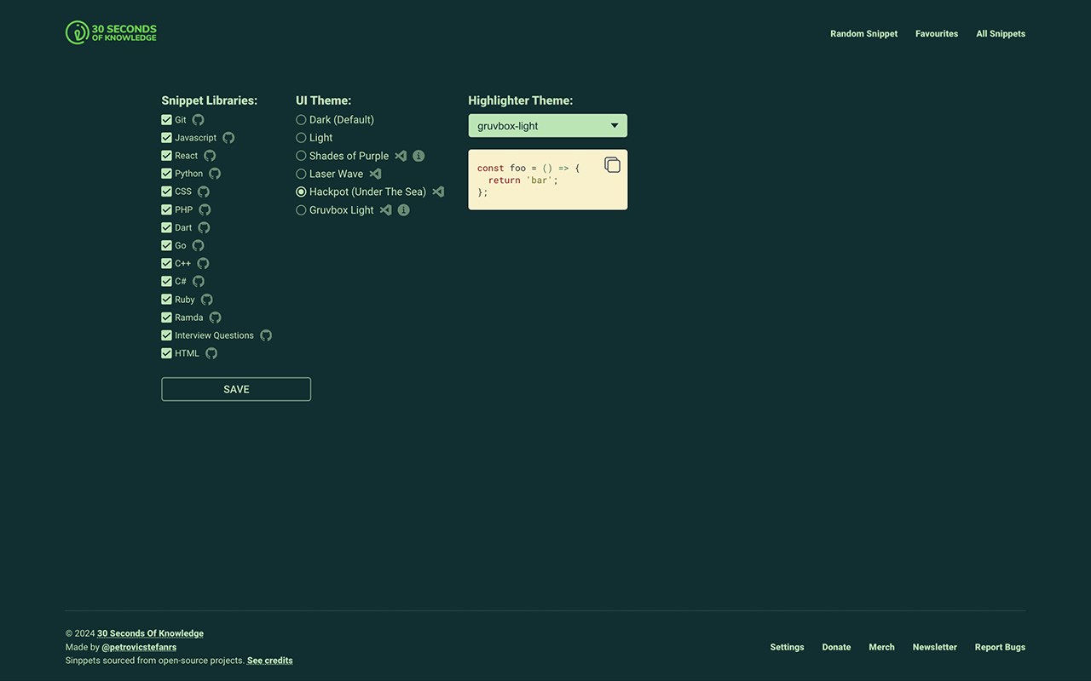Viewport: 1091px width, 681px height.
Task: Open the GitHub icon next to Dart
Action: pyautogui.click(x=204, y=227)
